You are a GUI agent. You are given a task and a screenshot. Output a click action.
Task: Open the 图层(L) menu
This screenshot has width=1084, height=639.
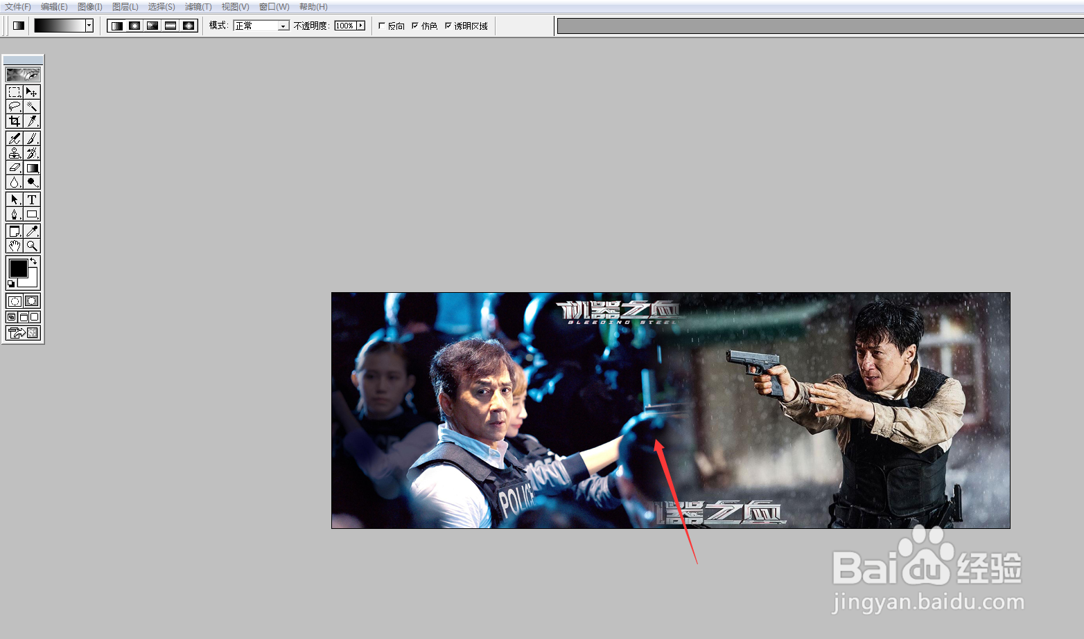point(125,6)
